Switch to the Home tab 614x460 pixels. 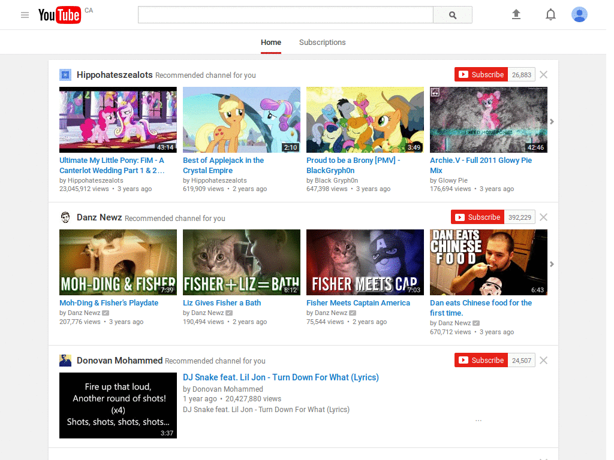coord(271,43)
